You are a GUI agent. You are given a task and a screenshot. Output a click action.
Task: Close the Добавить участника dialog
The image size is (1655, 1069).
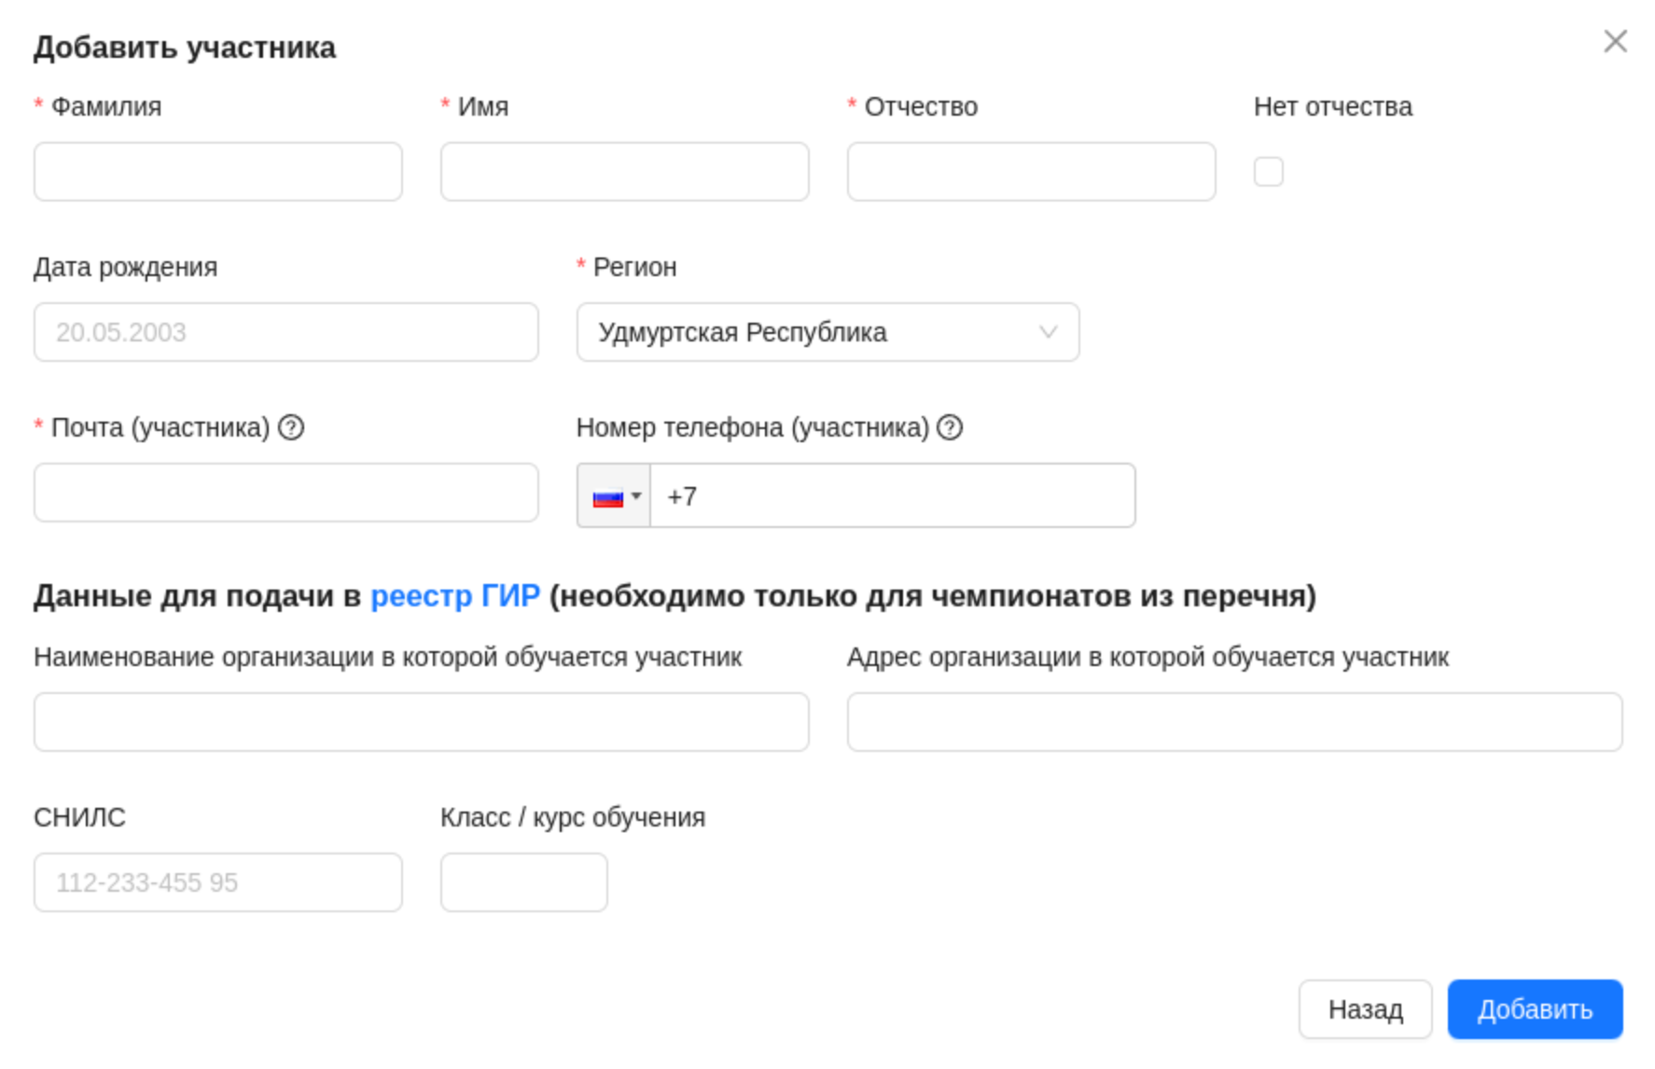point(1616,41)
